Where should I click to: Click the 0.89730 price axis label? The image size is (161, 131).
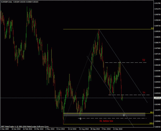point(158,26)
